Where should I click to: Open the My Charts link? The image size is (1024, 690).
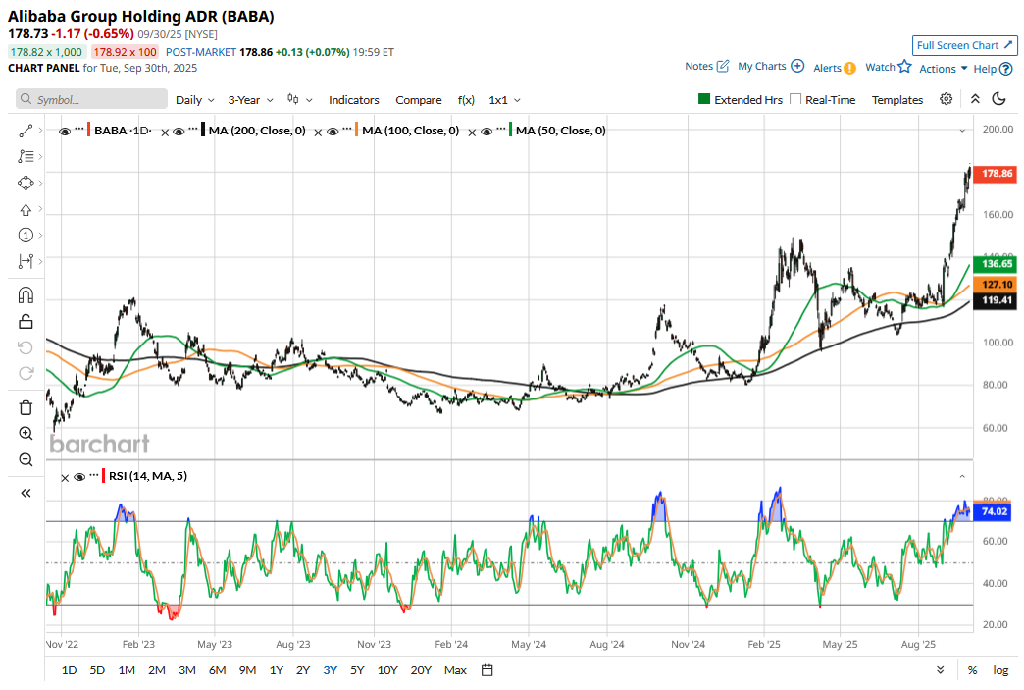[x=770, y=67]
